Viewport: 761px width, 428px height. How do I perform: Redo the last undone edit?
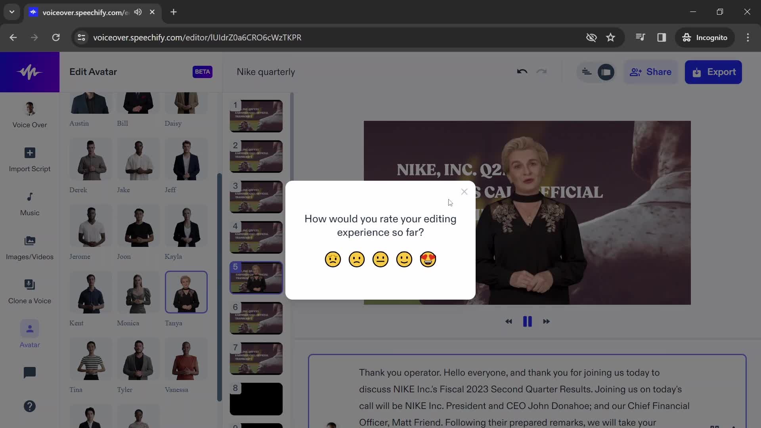[541, 72]
